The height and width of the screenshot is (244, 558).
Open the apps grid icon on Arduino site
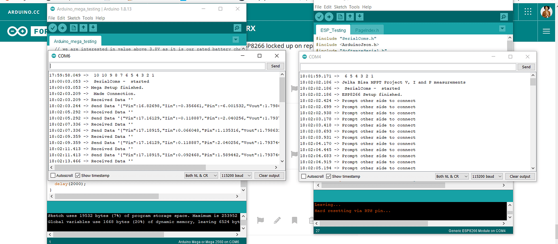[528, 11]
